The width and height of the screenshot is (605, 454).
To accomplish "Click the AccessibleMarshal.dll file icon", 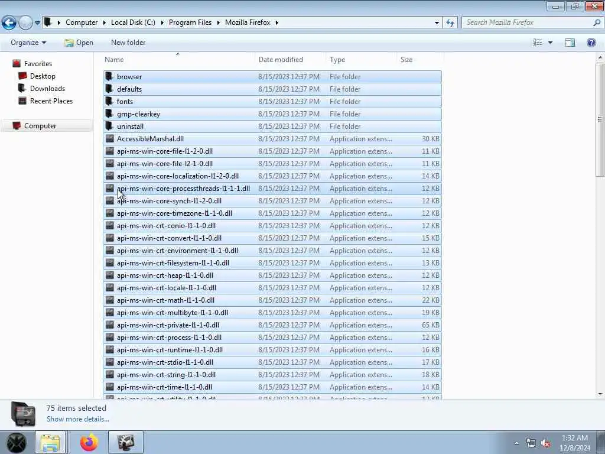I will (110, 138).
